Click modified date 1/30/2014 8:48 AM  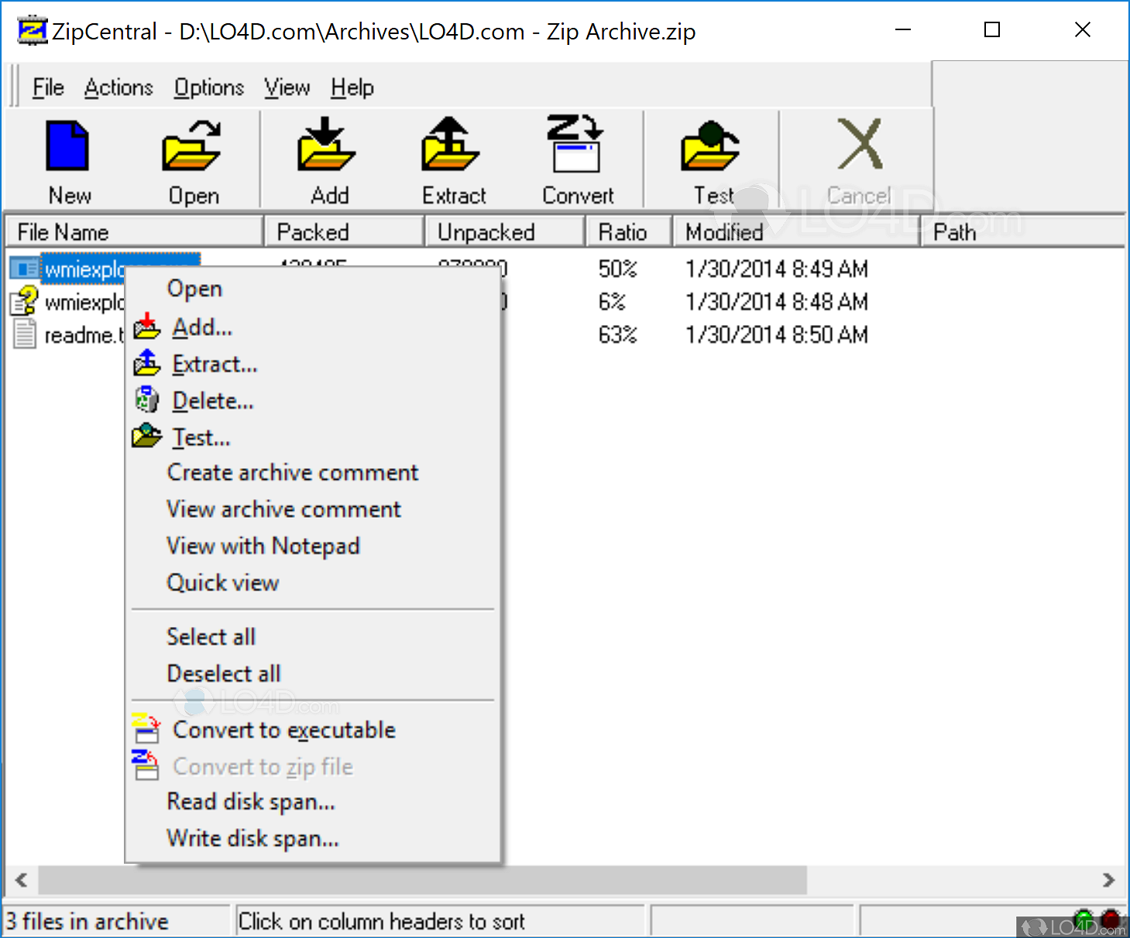pyautogui.click(x=777, y=302)
